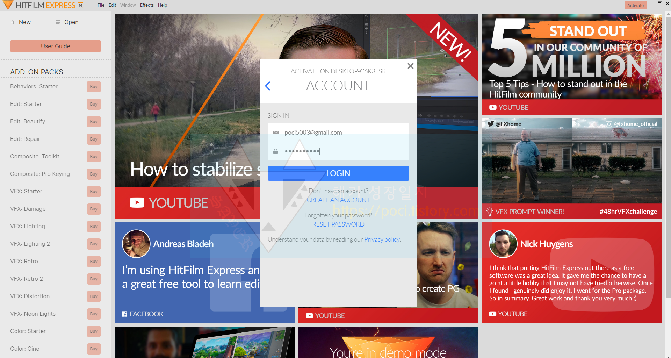Viewport: 671px width, 358px height.
Task: Click Andreas Bladeh's profile picture
Action: 136,244
